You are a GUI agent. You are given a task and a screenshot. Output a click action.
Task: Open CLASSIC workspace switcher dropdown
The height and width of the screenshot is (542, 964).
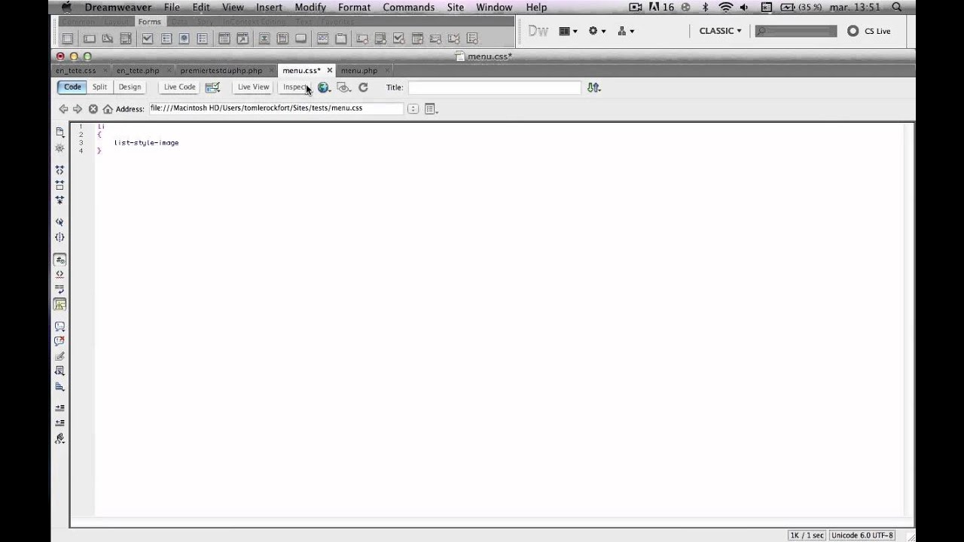(x=720, y=31)
